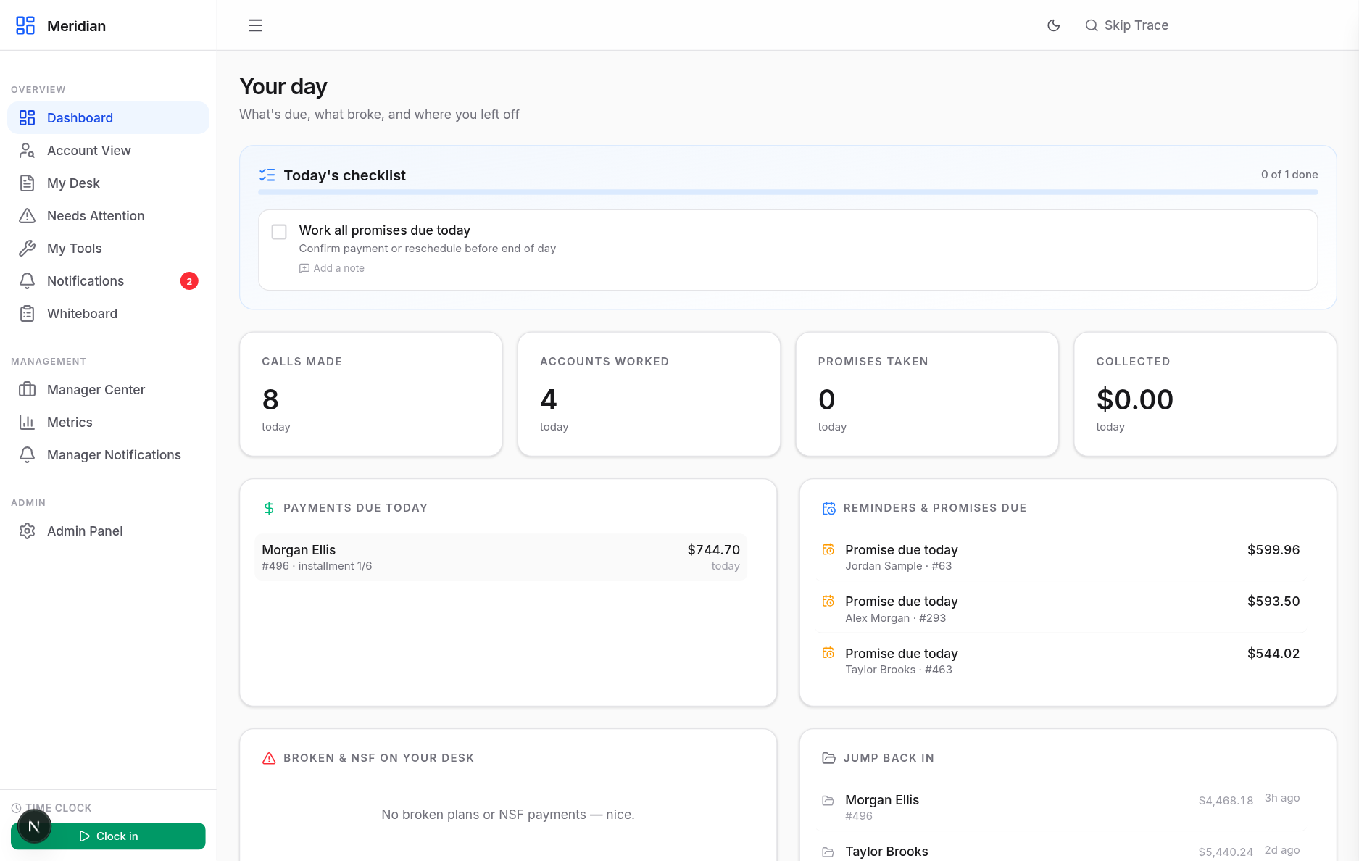Click the Metrics bar chart icon
This screenshot has height=861, width=1359.
27,422
